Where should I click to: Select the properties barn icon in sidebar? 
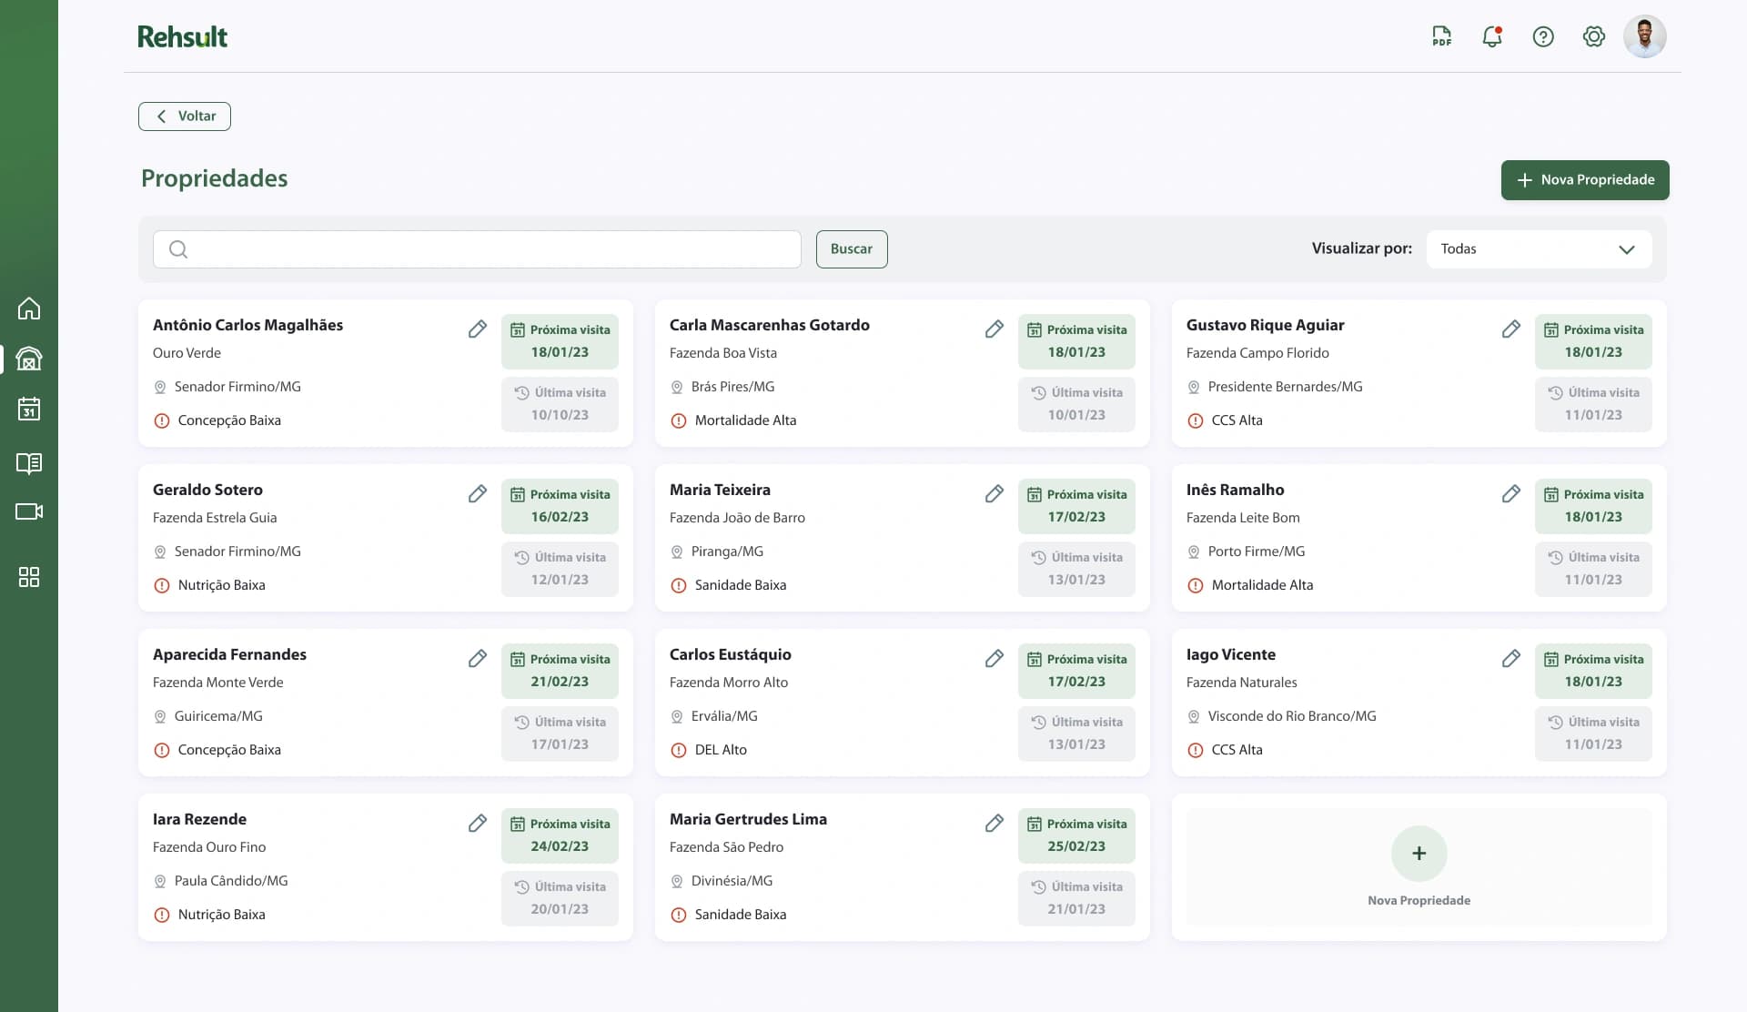coord(29,359)
